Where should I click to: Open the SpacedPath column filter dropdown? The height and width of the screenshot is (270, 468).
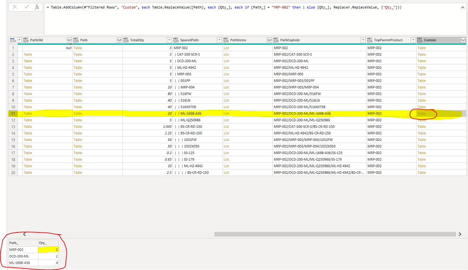click(x=219, y=40)
